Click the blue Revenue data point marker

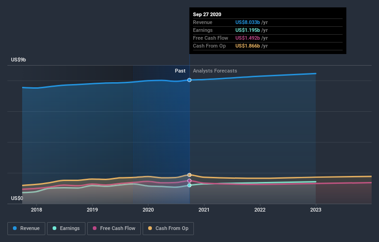point(189,80)
